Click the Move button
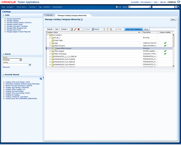181x145 pixels. click(x=146, y=29)
